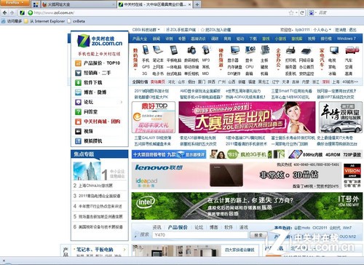Click the Miss ChinaJoy 2011 banner

click(247, 117)
